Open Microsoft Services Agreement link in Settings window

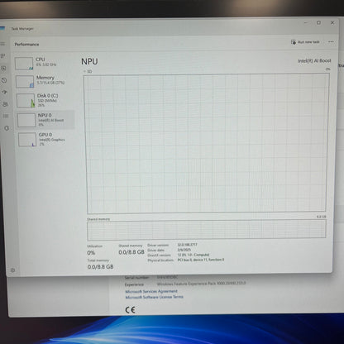[151, 291]
